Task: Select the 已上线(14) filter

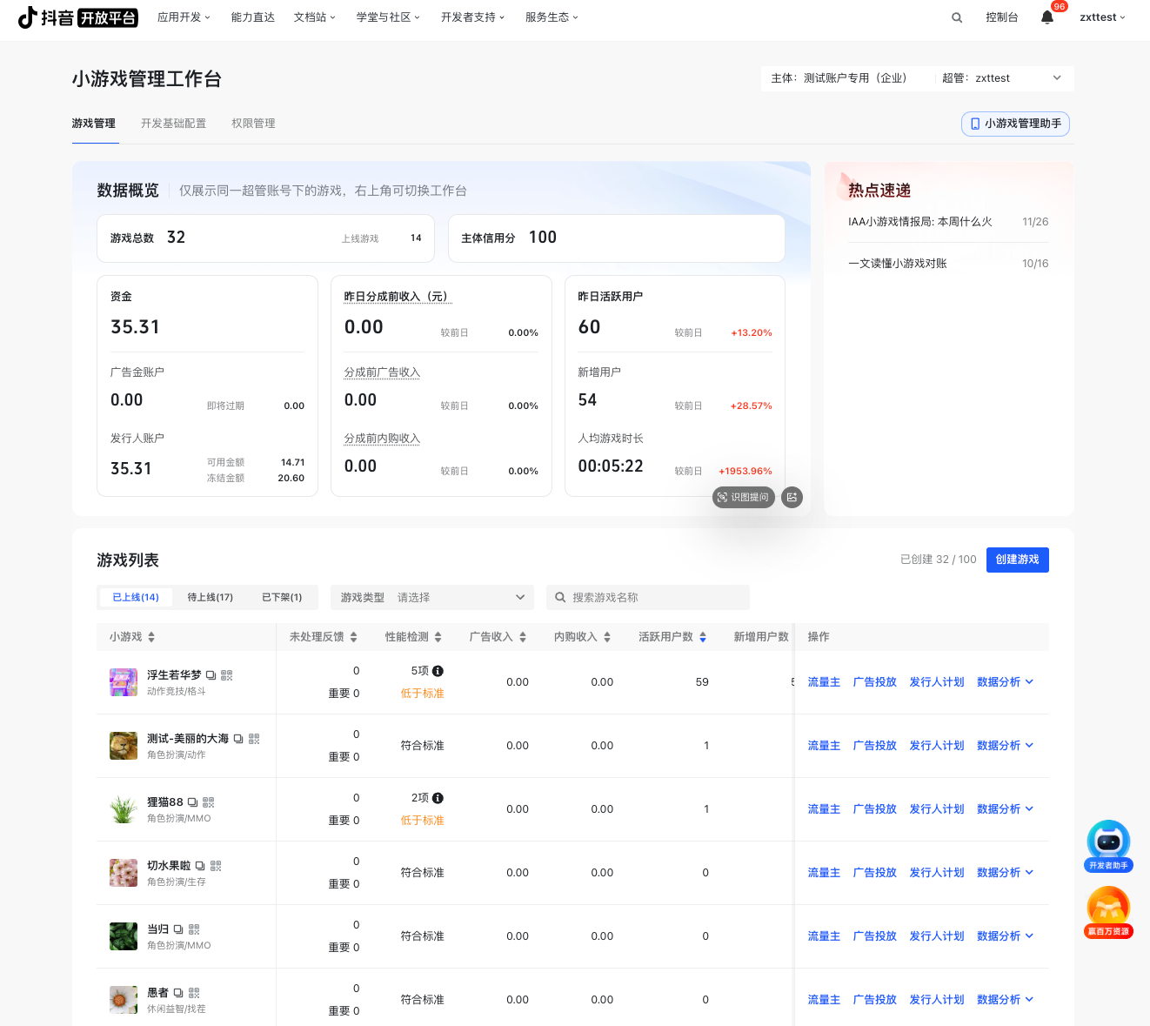Action: tap(136, 598)
